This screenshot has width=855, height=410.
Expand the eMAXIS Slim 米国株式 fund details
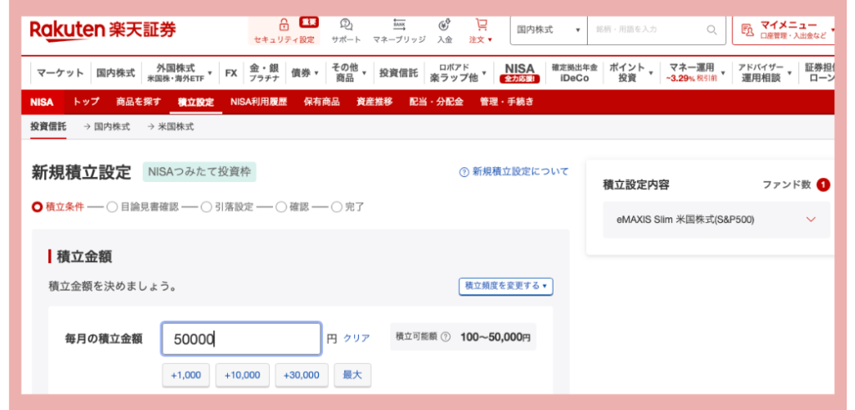pos(810,220)
